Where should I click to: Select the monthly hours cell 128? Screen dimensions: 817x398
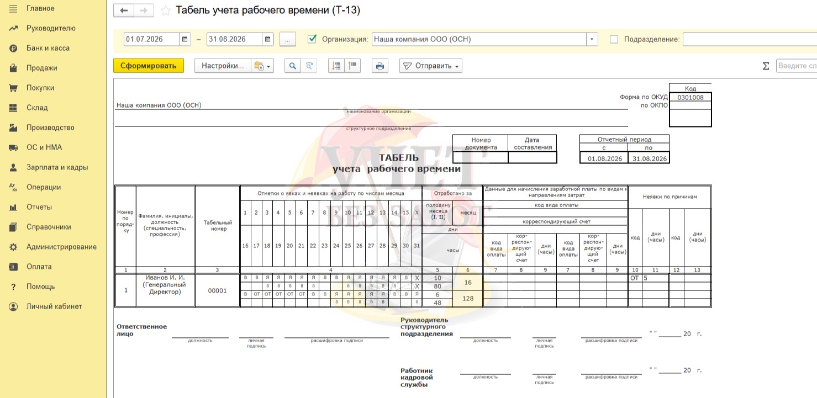(x=467, y=299)
